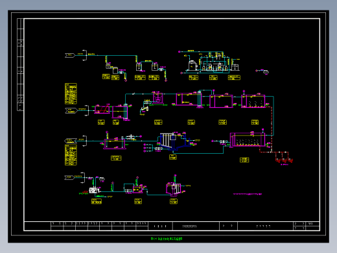The width and height of the screenshot is (337, 253).
Task: Select the large magenta aeration tank in the third row
Action: pyautogui.click(x=248, y=139)
